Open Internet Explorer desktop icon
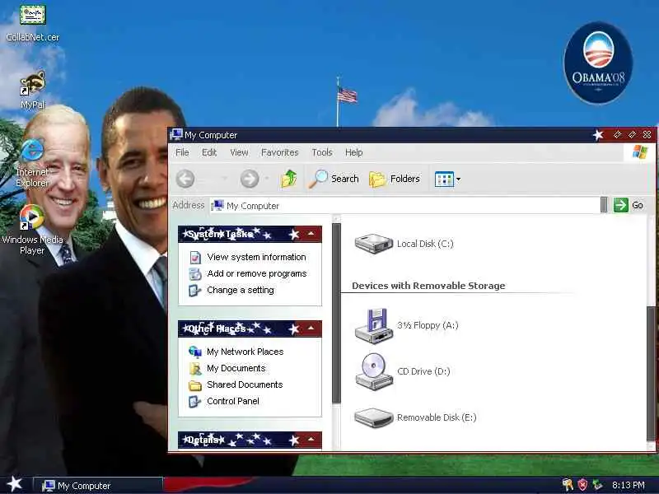Image resolution: width=659 pixels, height=494 pixels. tap(32, 162)
